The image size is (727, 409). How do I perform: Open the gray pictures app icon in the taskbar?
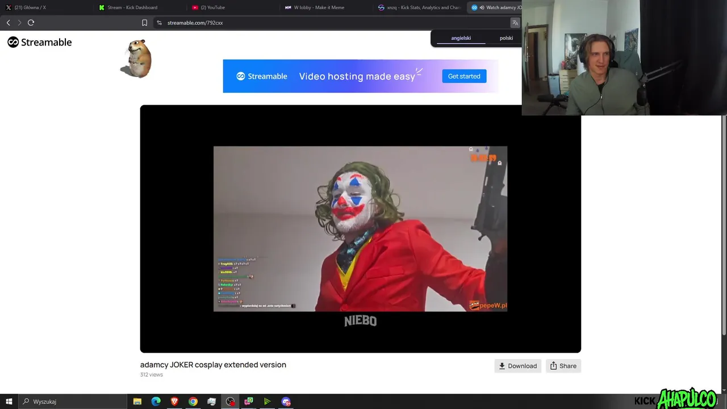pos(211,402)
